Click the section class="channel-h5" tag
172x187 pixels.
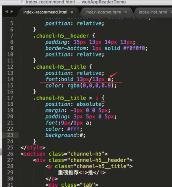[64, 154]
